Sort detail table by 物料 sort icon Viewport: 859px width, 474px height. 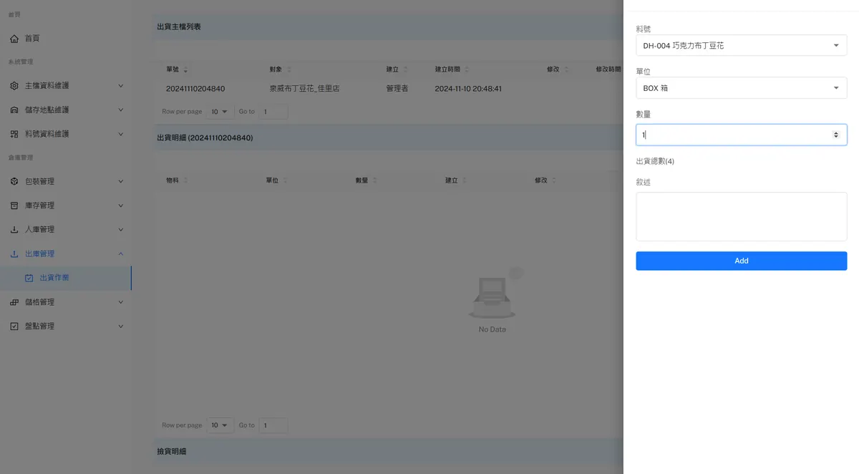click(x=186, y=180)
